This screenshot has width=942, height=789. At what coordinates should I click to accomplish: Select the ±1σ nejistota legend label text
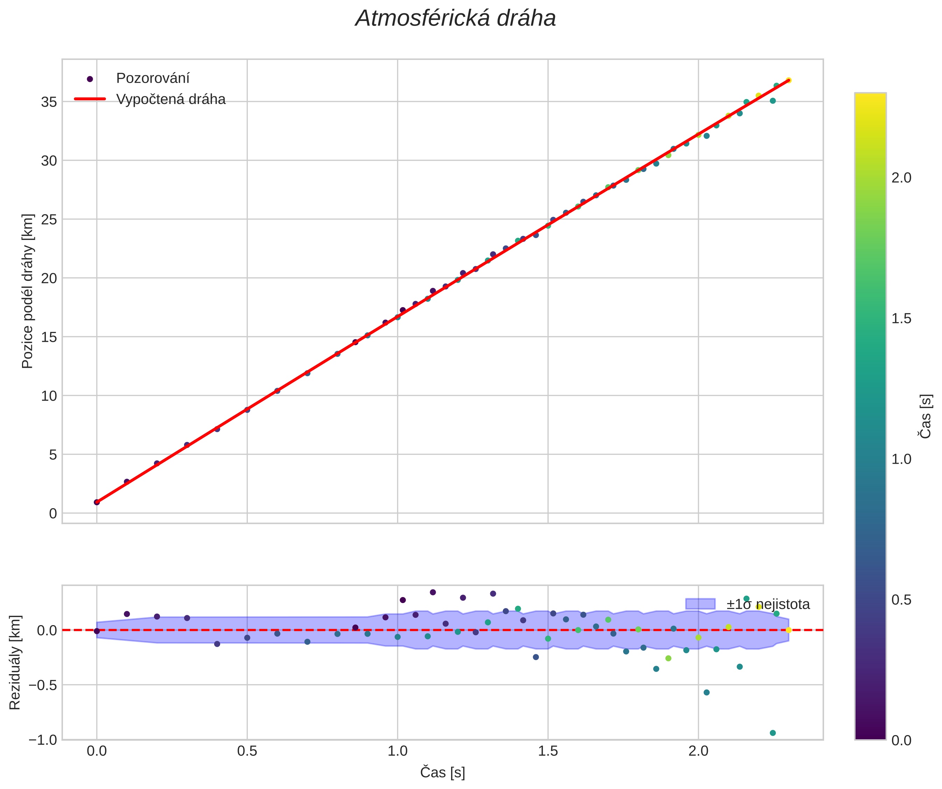tap(768, 604)
